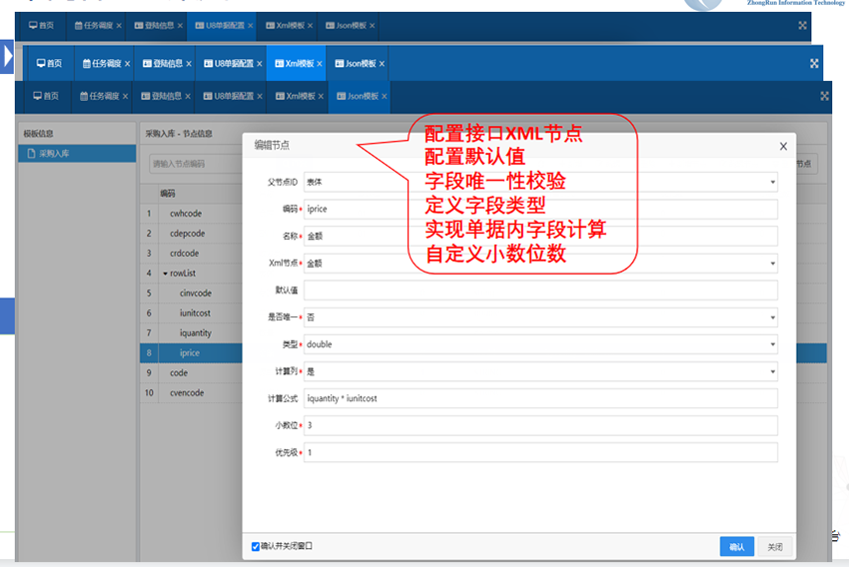Click the 小数位 input field
The width and height of the screenshot is (849, 567).
click(540, 426)
